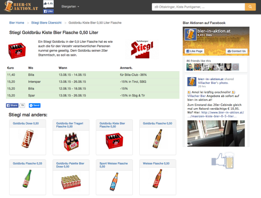Screen dimensions: 261x198
Task: Open the maerzen-kiste-bier URL link in post
Action: 216,114
